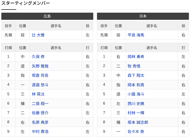
Task: Open 二俣 翔一 catcher link
Action: coord(40,104)
